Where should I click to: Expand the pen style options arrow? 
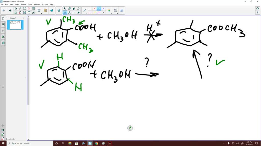pos(87,13)
